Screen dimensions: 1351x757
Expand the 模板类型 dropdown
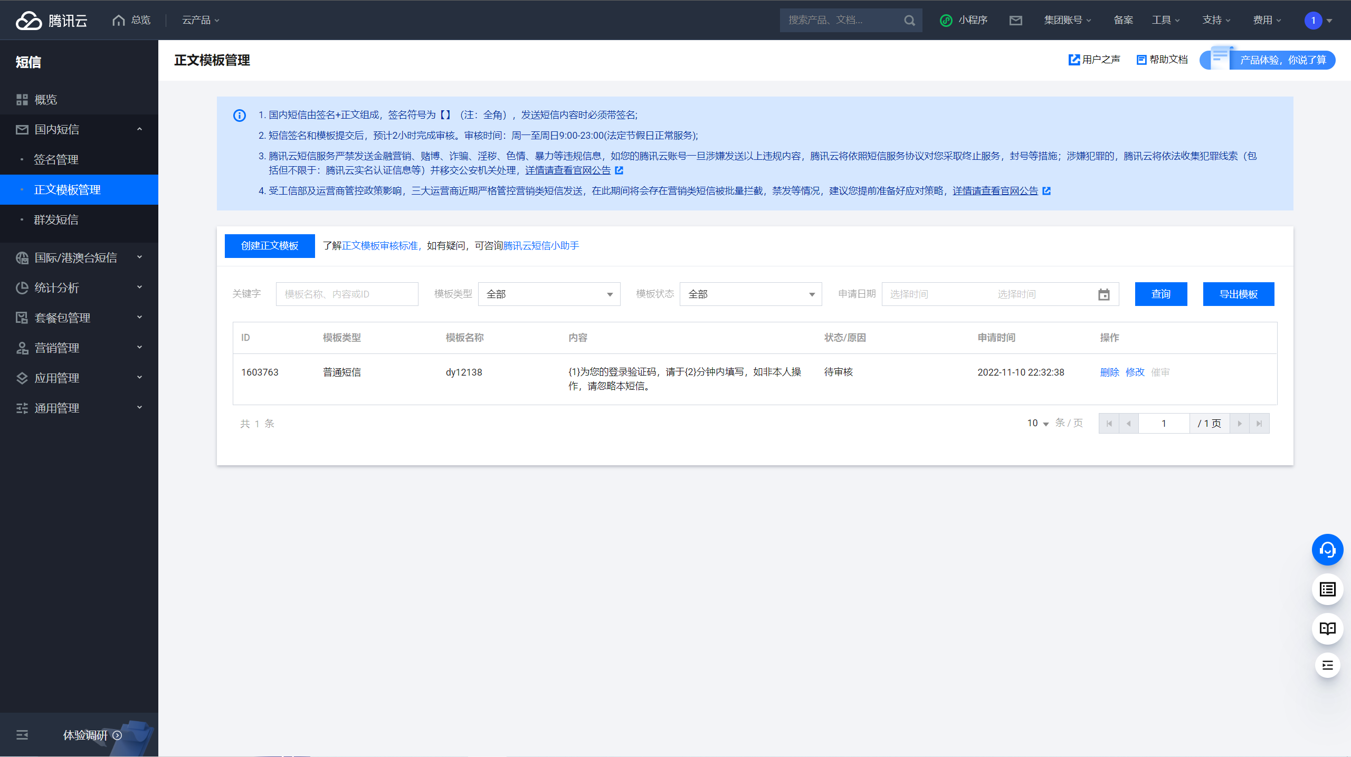click(549, 294)
